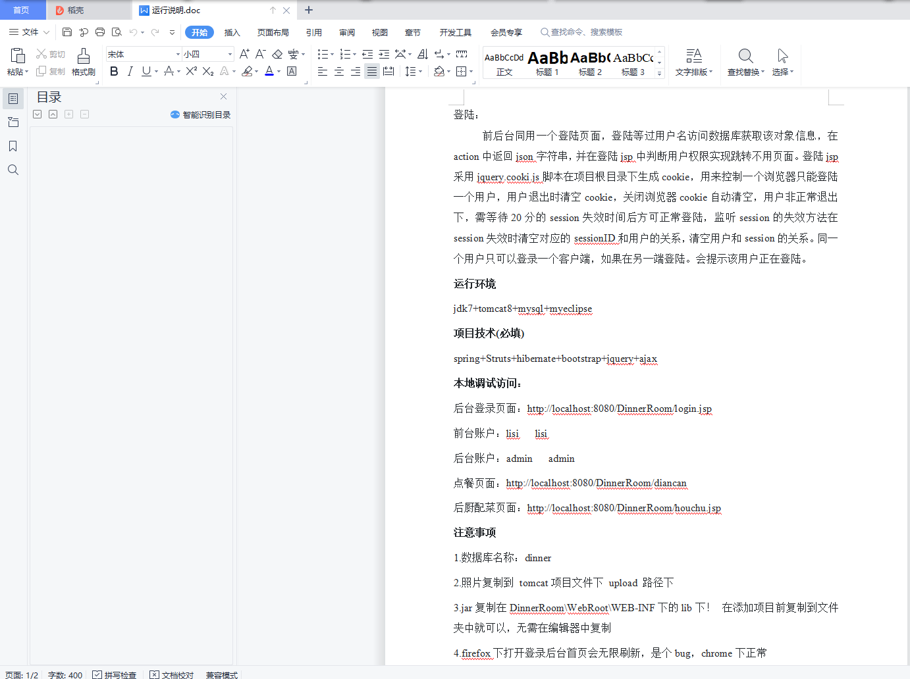Click the 智能识别目录 button
Image resolution: width=910 pixels, height=679 pixels.
(x=200, y=114)
